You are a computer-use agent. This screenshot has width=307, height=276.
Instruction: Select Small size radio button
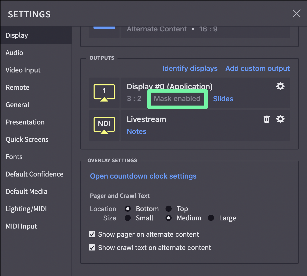(128, 218)
